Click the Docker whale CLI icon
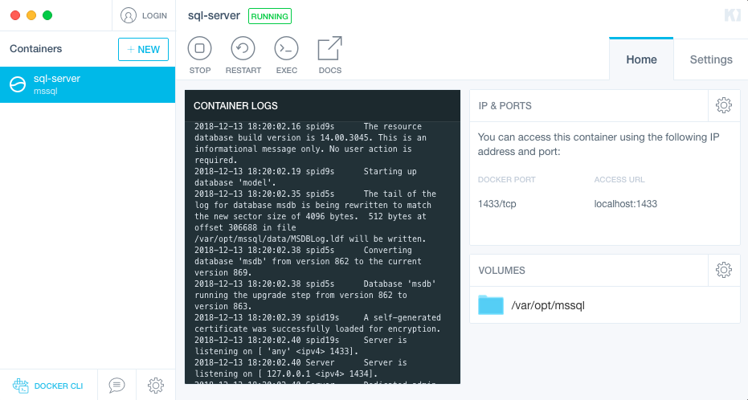Screen dimensions: 748x400 21,386
